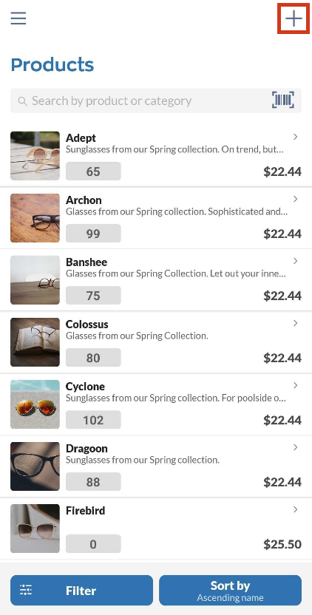Screen dimensions: 312x615
Task: Click the Firebird stock count 0
Action: pyautogui.click(x=93, y=543)
